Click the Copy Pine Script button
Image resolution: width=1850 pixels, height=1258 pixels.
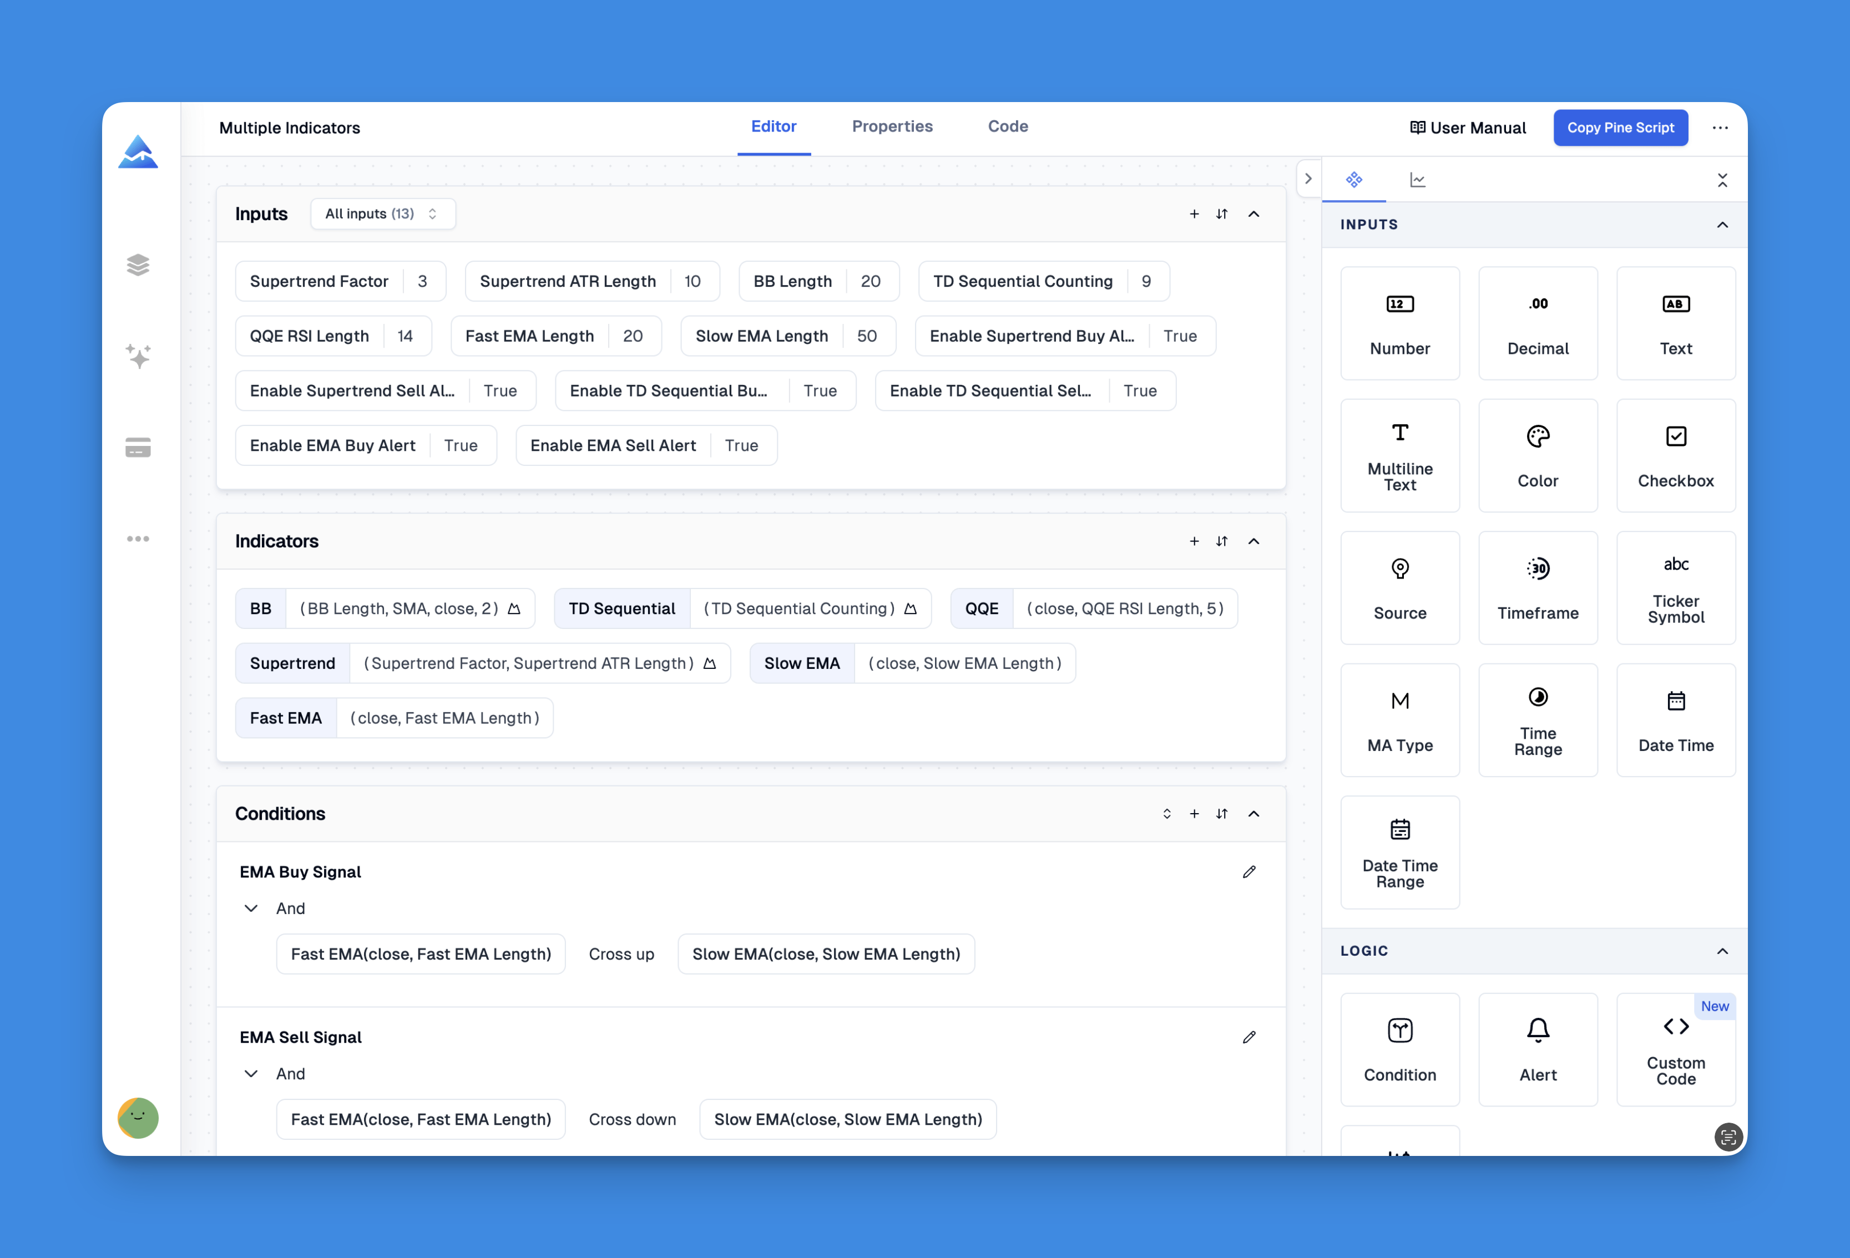tap(1620, 128)
